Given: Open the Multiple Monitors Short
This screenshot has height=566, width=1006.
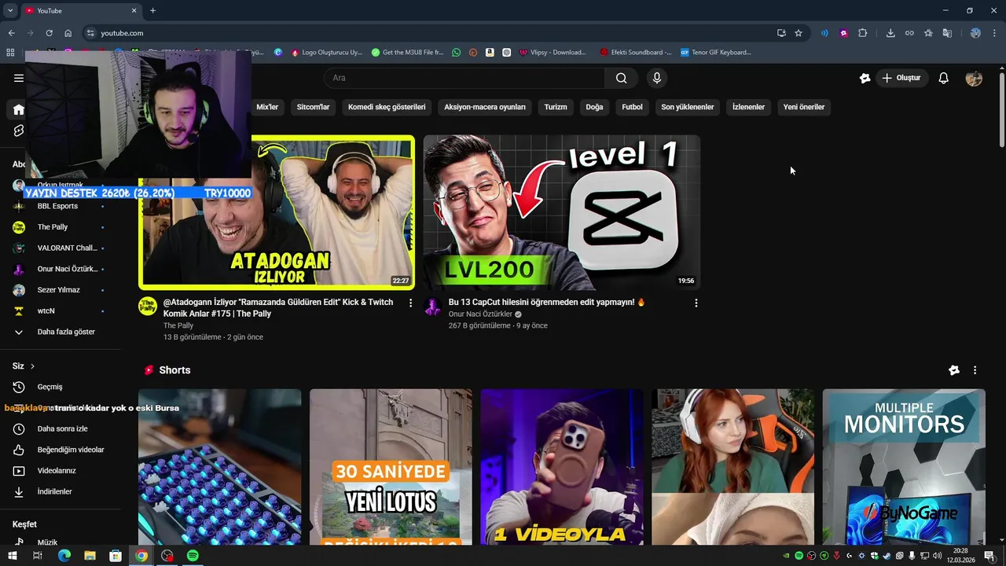Looking at the screenshot, I should pyautogui.click(x=904, y=467).
